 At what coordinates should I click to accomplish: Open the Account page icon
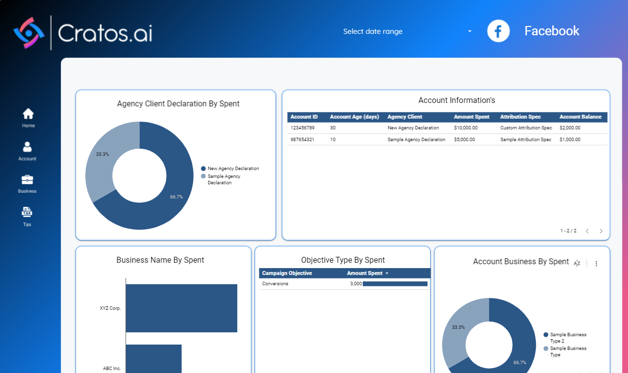pos(27,147)
